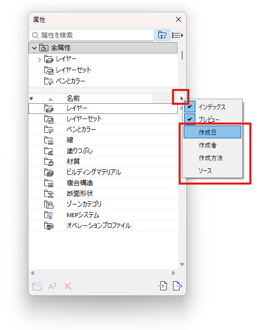Select the 複合構造 row name

[x=80, y=183]
